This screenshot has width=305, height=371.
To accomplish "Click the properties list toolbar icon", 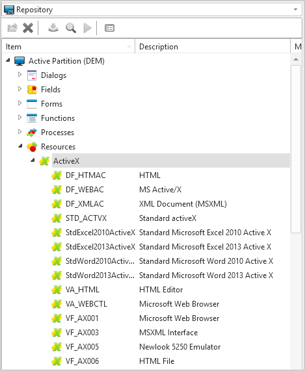I will click(x=109, y=28).
